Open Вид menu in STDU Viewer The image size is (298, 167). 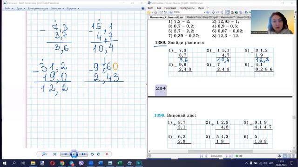pyautogui.click(x=159, y=8)
